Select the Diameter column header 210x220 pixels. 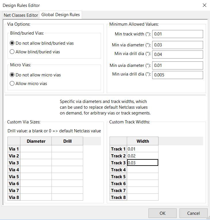[36, 141]
